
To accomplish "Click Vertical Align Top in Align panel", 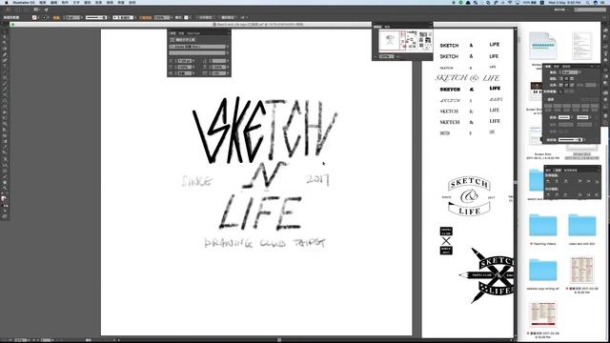I will click(579, 181).
